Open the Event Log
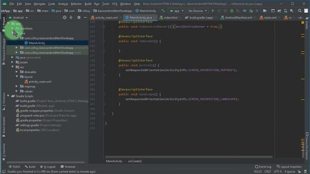Image resolution: width=310 pixels, height=174 pixels. tap(263, 167)
